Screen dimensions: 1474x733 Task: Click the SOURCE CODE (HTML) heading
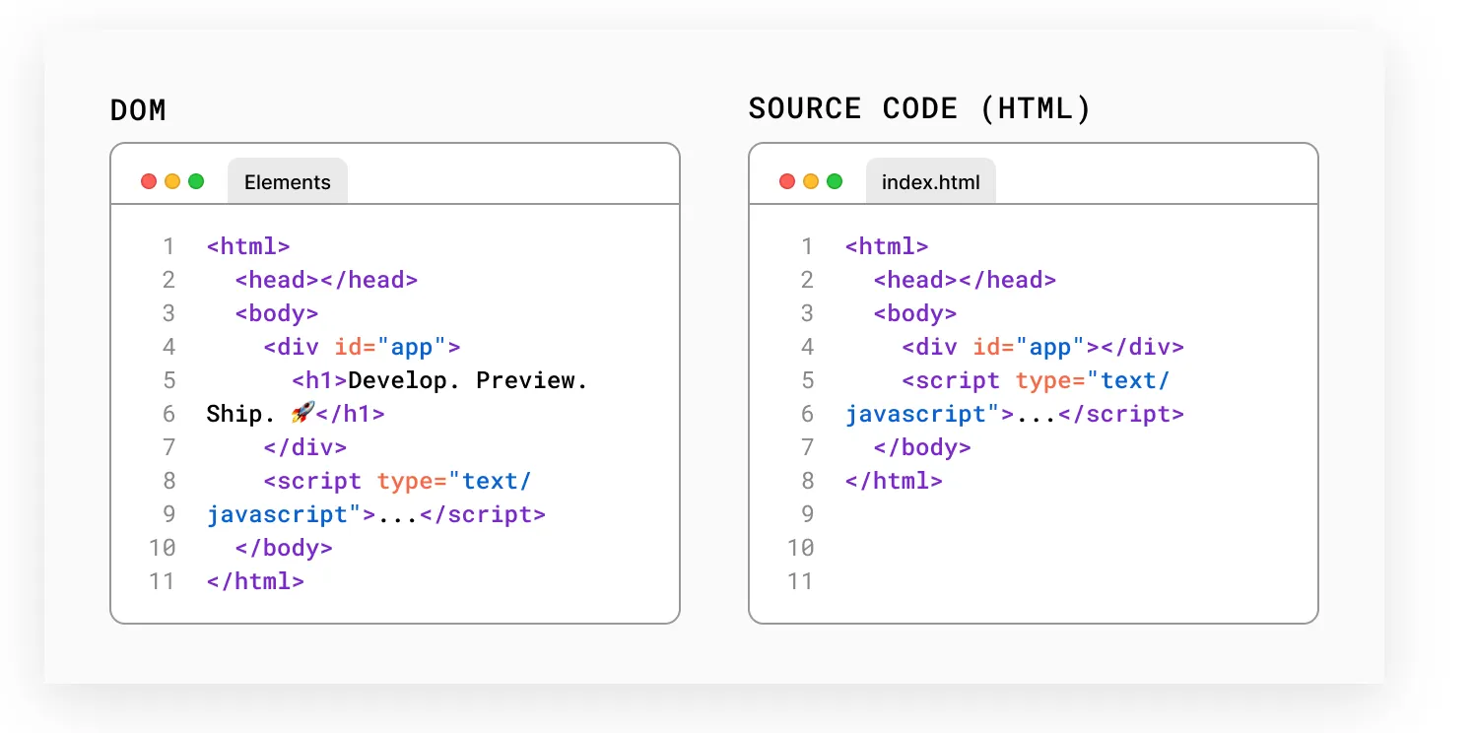[920, 109]
